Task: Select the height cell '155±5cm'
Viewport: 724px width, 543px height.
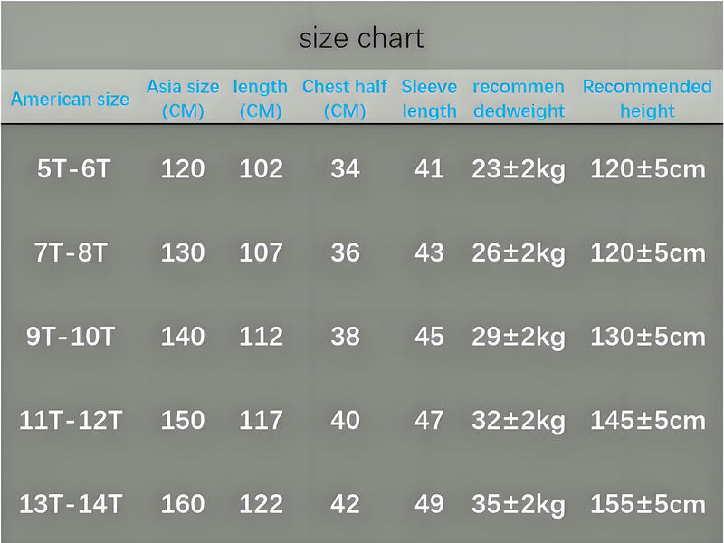Action: coord(648,504)
